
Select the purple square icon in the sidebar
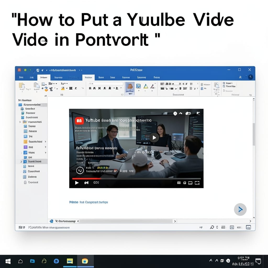point(25,147)
